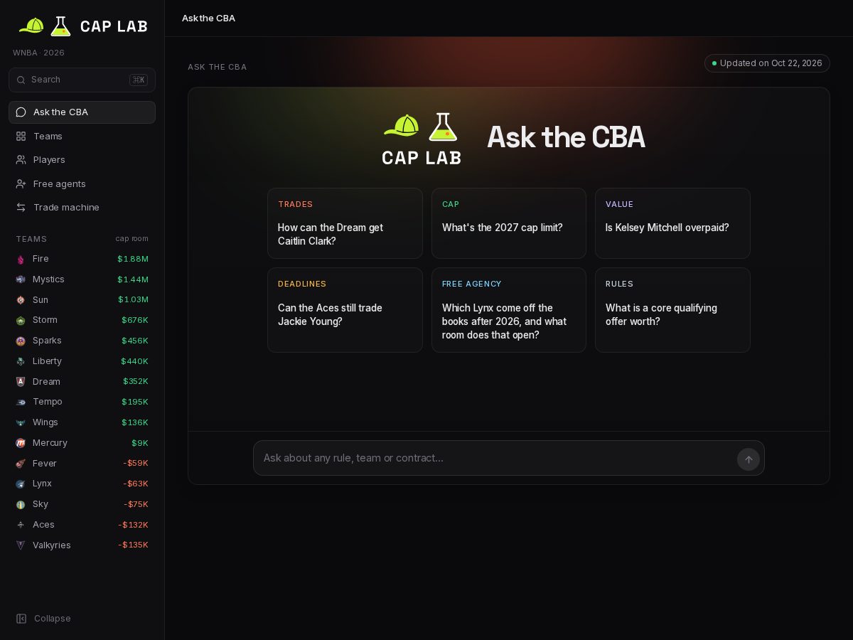This screenshot has width=853, height=640.
Task: Click the Sky team logo
Action: point(21,504)
